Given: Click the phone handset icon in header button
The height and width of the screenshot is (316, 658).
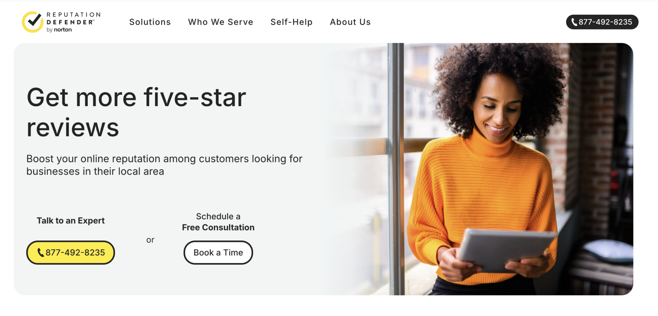Looking at the screenshot, I should 574,22.
